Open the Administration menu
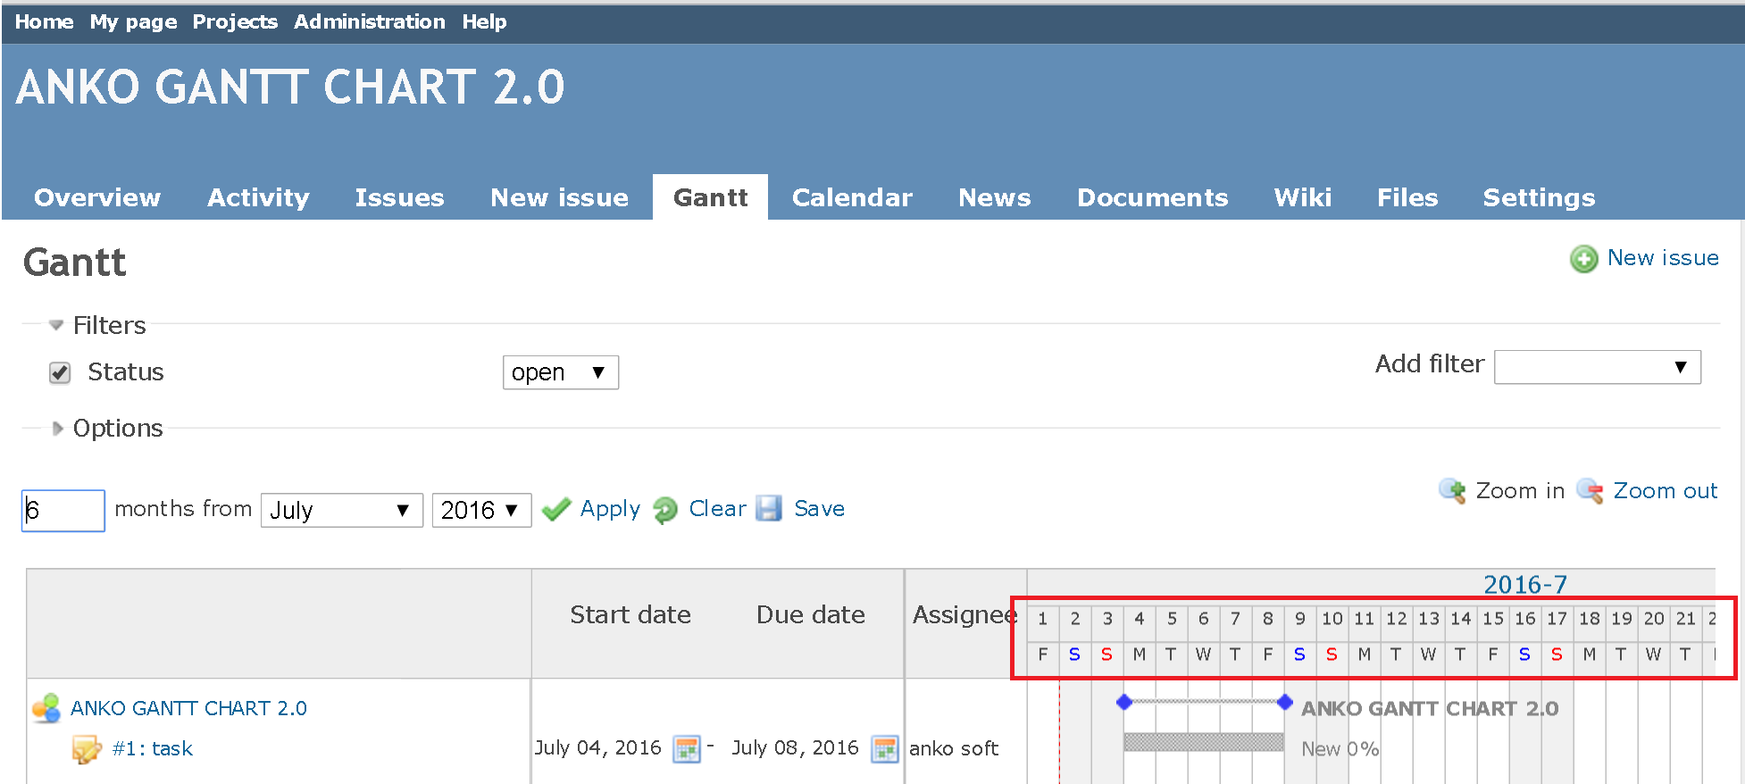1745x784 pixels. coord(369,21)
